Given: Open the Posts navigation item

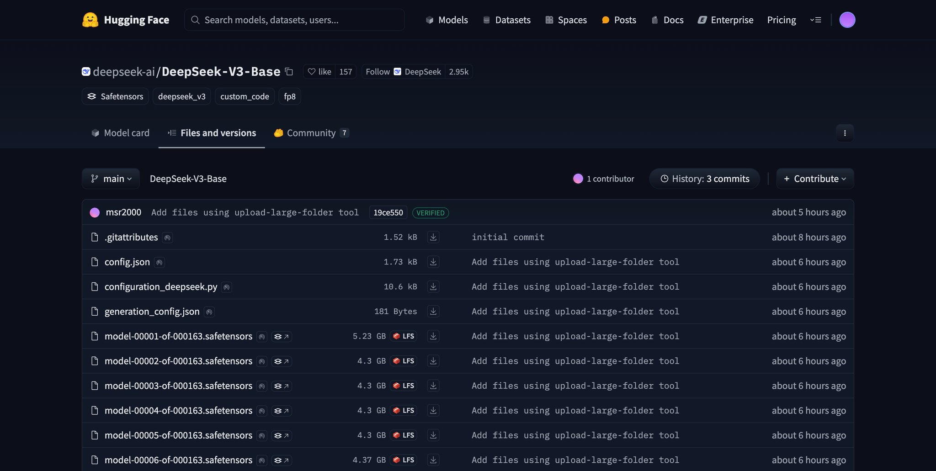Looking at the screenshot, I should pyautogui.click(x=619, y=20).
